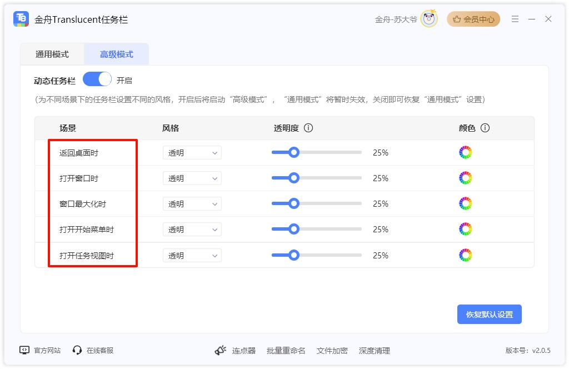Screen dimensions: 569x369
Task: Click the user avatar icon
Action: [x=429, y=19]
